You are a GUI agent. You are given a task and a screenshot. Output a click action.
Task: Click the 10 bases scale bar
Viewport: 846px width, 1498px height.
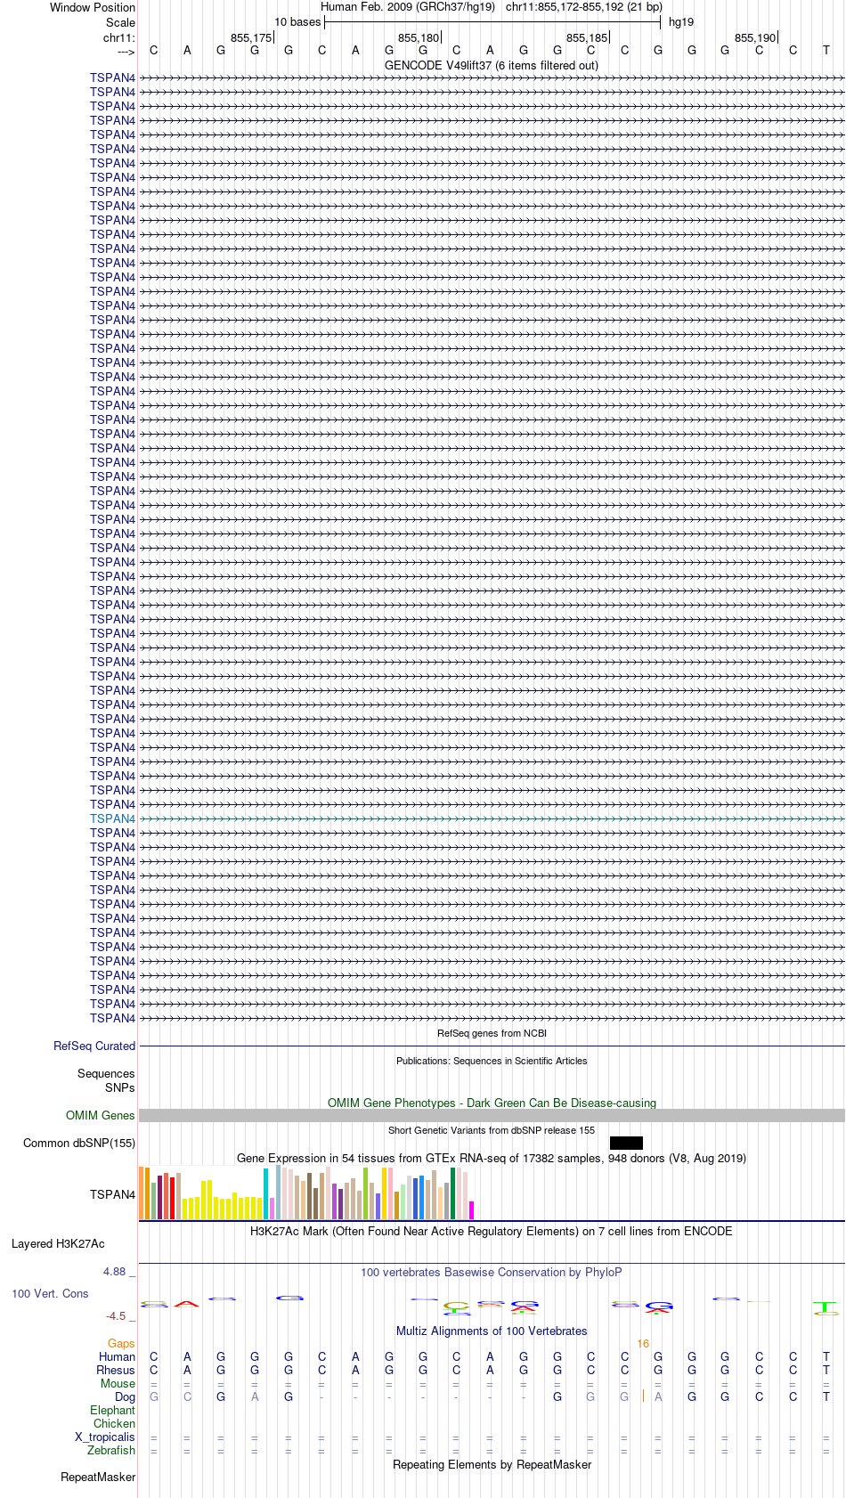tap(492, 22)
